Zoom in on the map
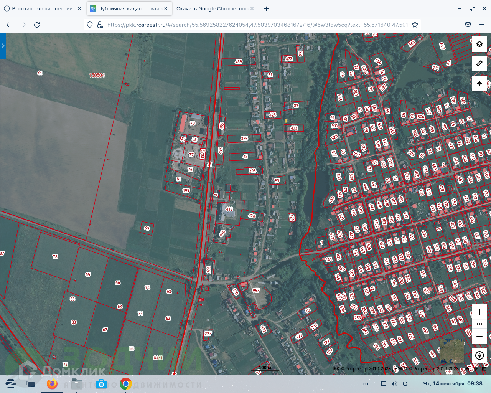This screenshot has height=393, width=491. (x=479, y=312)
